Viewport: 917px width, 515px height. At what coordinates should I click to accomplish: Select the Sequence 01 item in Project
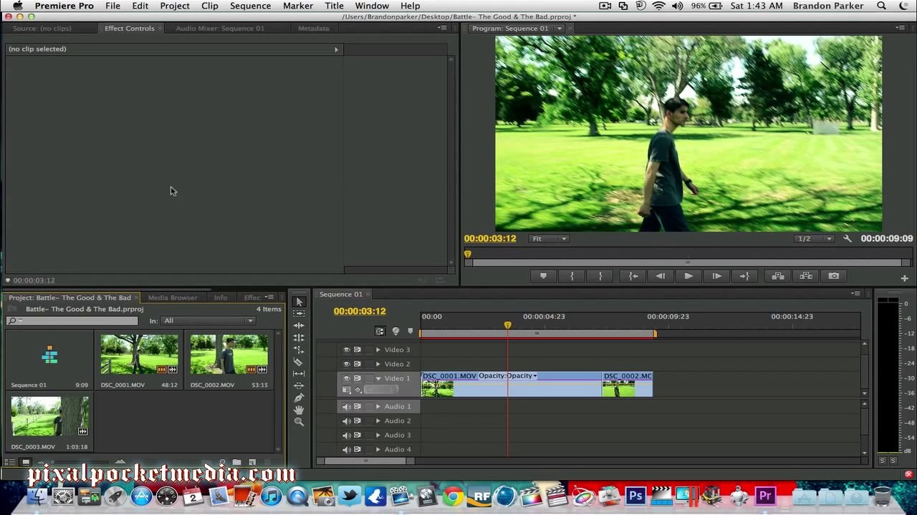(49, 360)
